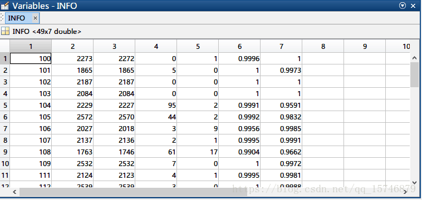This screenshot has width=422, height=200.
Task: Click the grid icon beside INFO <49x7 double>
Action: click(x=5, y=31)
